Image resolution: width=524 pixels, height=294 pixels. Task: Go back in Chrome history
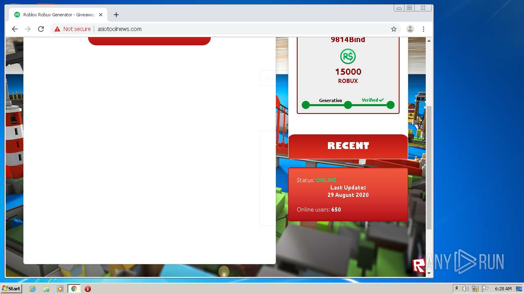tap(15, 29)
